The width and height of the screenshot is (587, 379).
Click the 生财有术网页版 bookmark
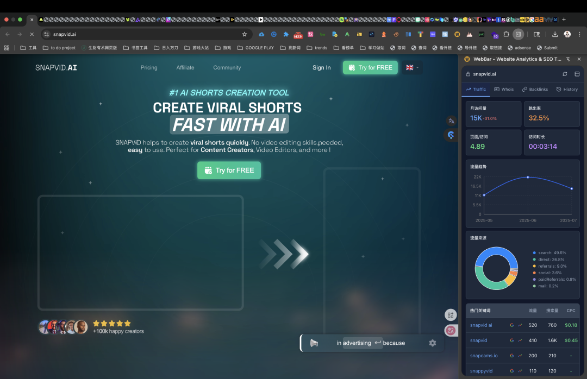99,48
